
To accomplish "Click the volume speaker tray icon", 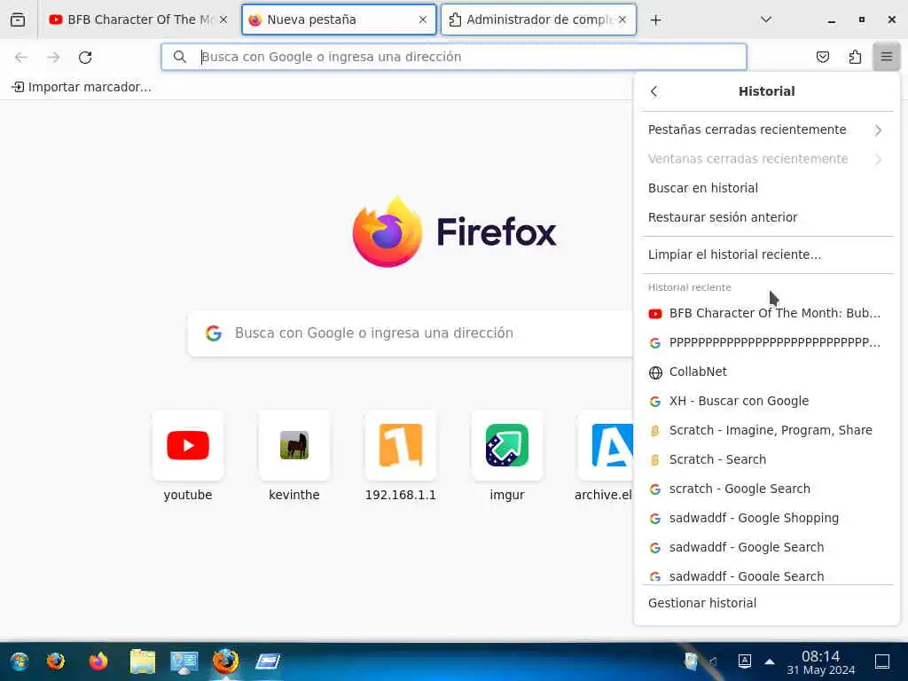I will click(x=714, y=661).
